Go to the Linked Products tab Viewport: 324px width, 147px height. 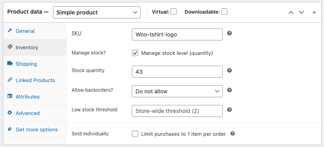click(35, 80)
